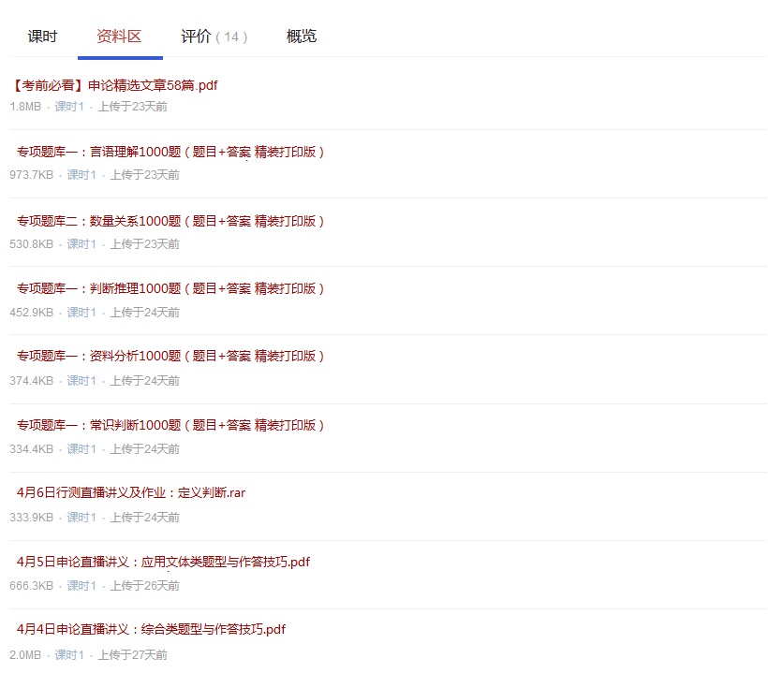The image size is (768, 673).
Task: Click 课时1 under 综合类题型 pdf
Action: coord(69,655)
